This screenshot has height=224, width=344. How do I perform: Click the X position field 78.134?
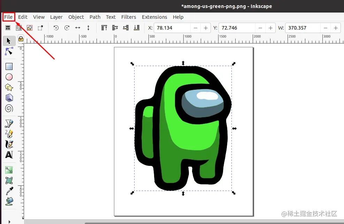point(172,28)
